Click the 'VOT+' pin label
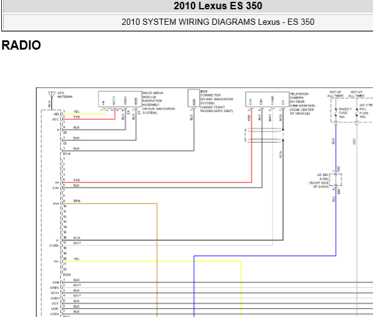The height and width of the screenshot is (317, 373). point(55,293)
